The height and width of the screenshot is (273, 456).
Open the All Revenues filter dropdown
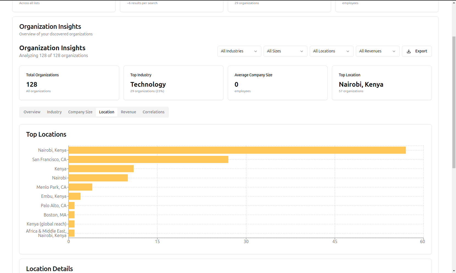[378, 51]
